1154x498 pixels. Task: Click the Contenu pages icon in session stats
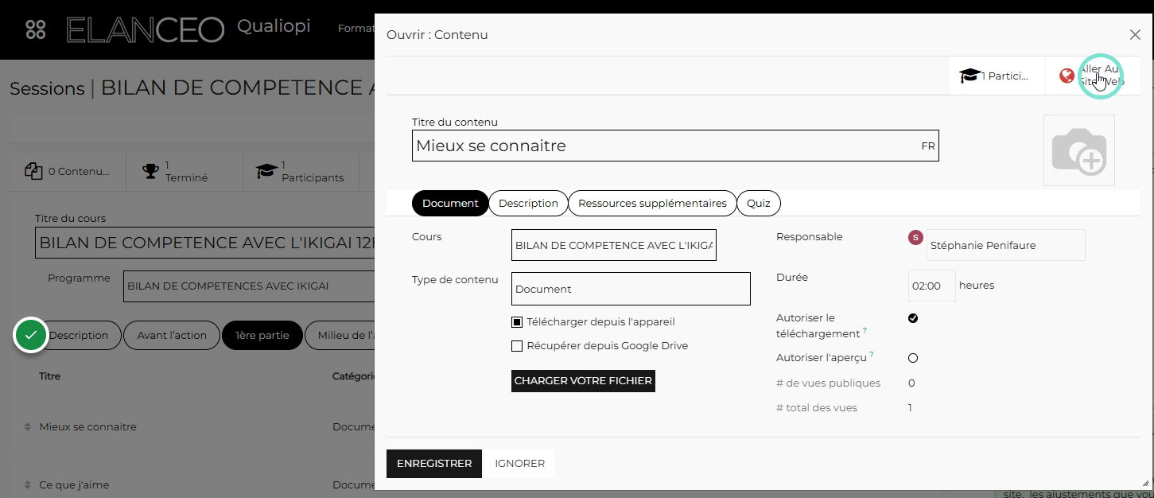(x=33, y=171)
